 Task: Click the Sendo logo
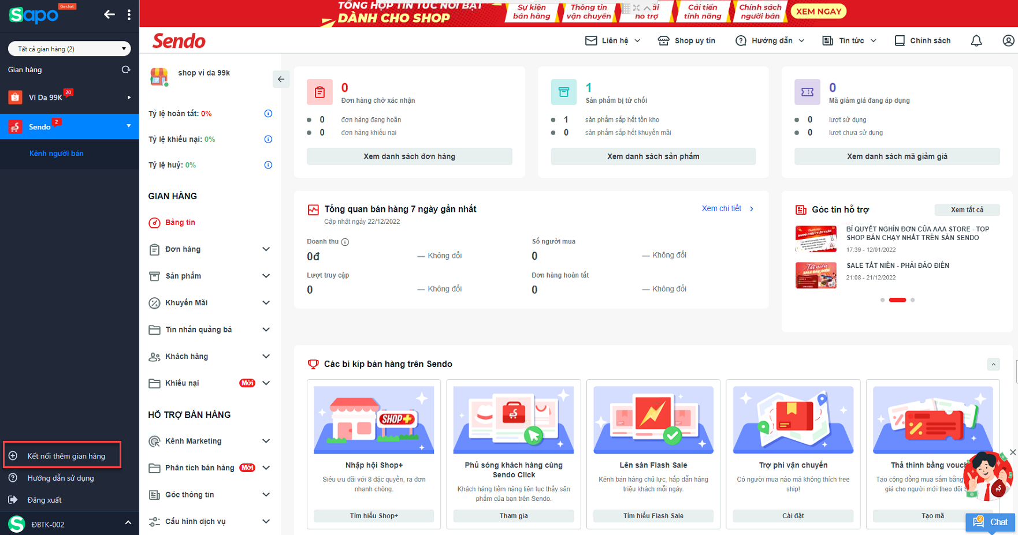pyautogui.click(x=179, y=41)
